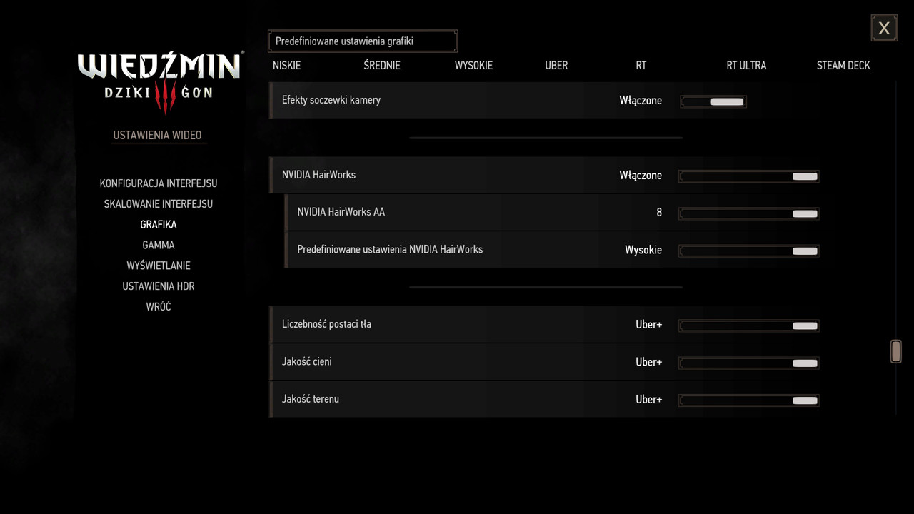The image size is (914, 514).
Task: Select the NVIDIA HairWorks AA row label
Action: (341, 212)
